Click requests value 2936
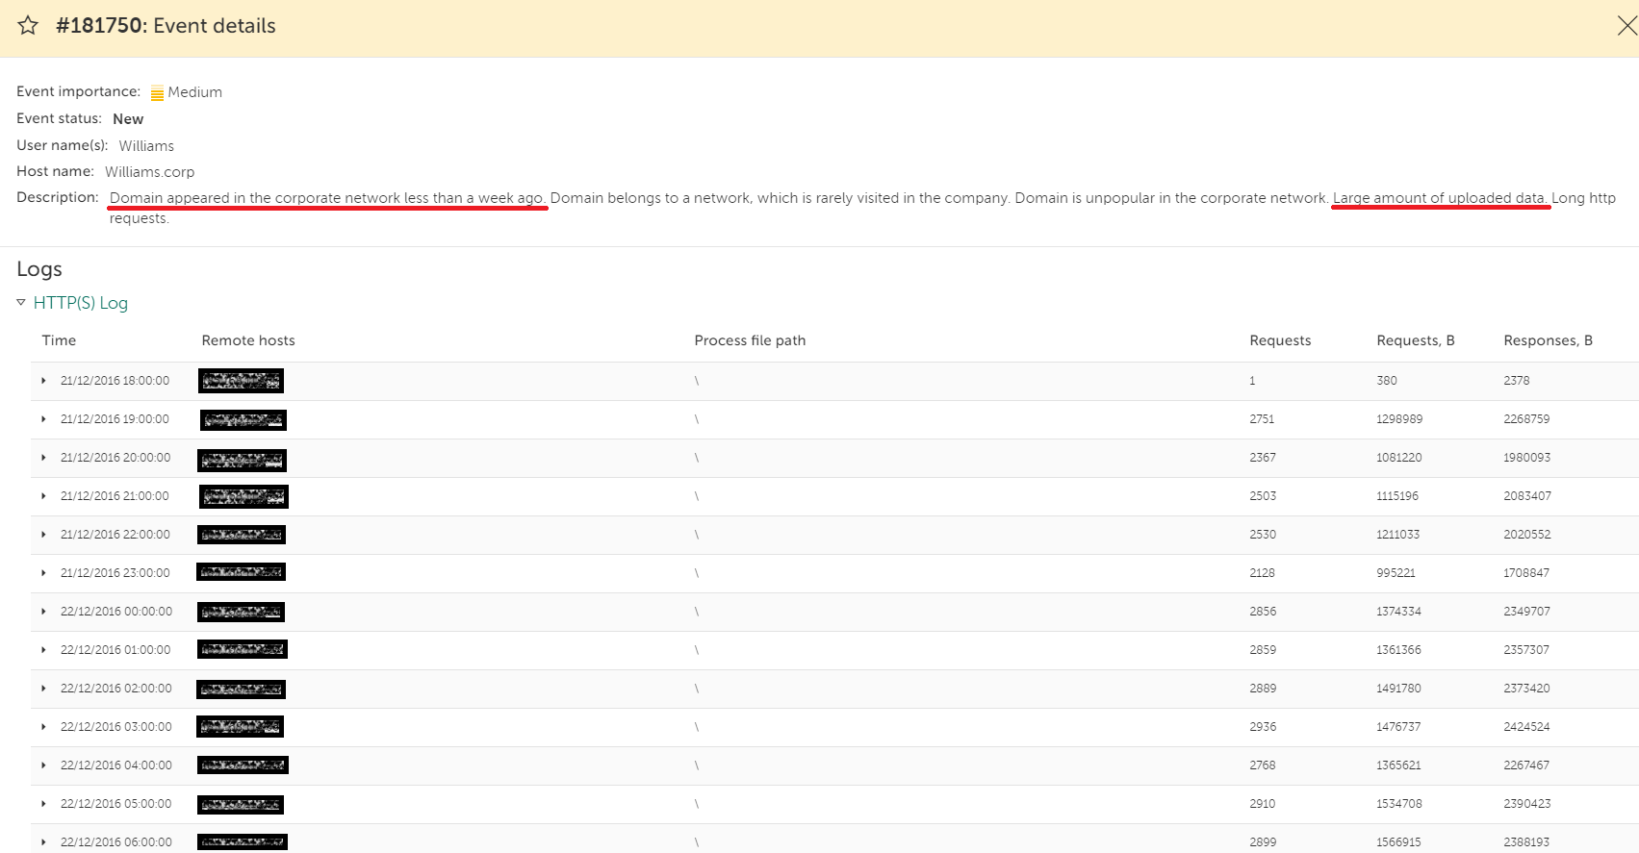This screenshot has height=853, width=1639. tap(1263, 727)
